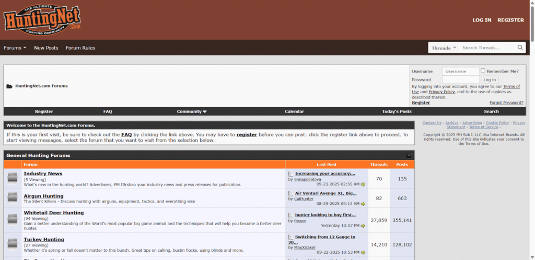
Task: Click register link in welcome message
Action: click(x=247, y=135)
